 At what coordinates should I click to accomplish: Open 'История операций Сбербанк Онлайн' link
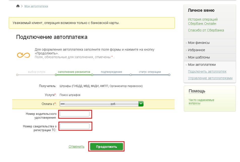point(203,21)
